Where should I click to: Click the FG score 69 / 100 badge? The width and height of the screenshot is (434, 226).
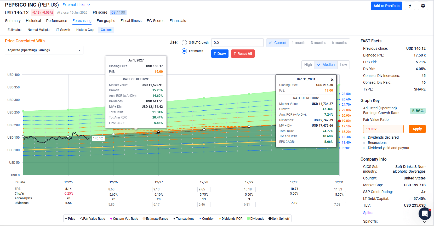click(118, 12)
